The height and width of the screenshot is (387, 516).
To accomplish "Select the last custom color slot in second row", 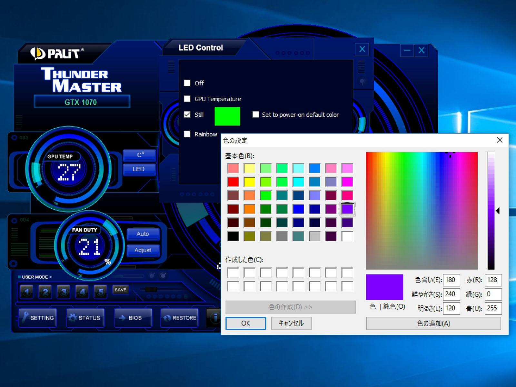I will tap(347, 286).
